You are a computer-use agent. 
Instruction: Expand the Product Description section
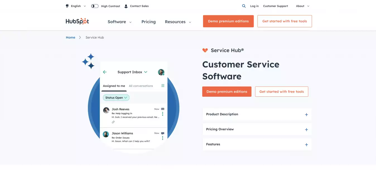pos(257,114)
